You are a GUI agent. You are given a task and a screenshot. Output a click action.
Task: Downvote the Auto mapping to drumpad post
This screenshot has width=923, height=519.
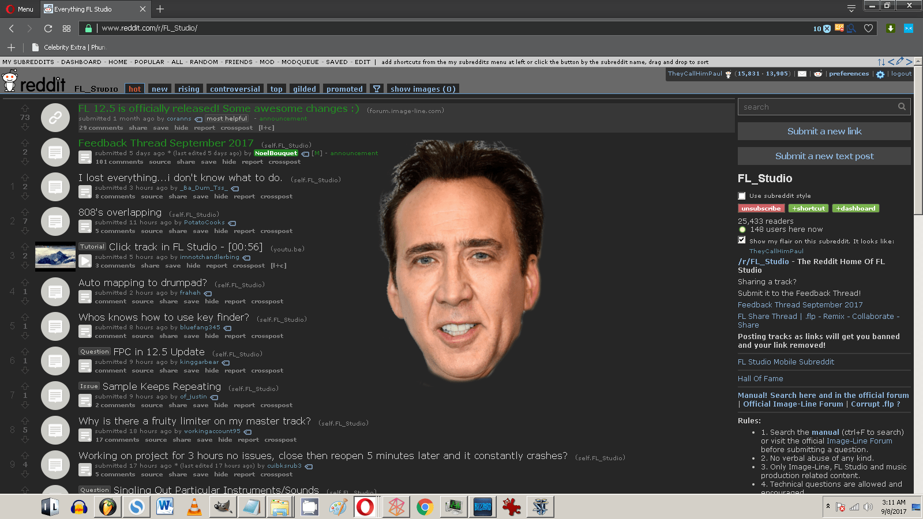point(25,301)
